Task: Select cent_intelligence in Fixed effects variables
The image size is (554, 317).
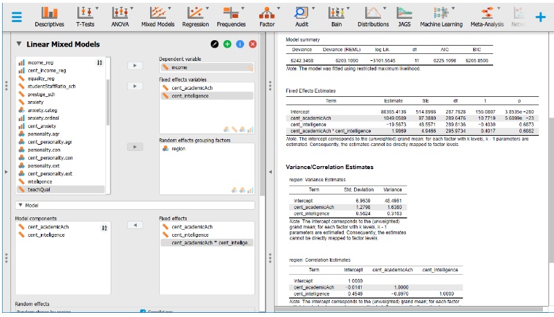Action: pos(207,96)
